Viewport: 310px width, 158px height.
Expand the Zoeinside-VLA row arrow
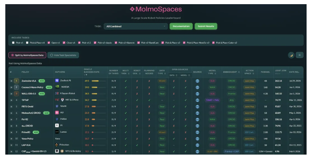pyautogui.click(x=11, y=81)
